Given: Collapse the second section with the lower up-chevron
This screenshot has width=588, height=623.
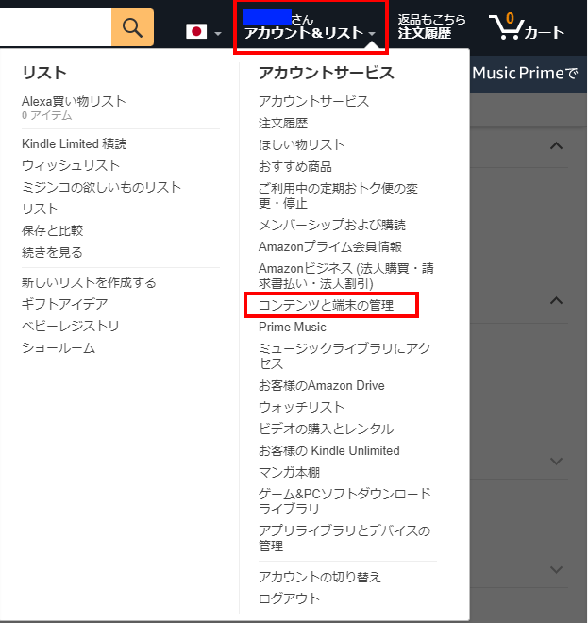Looking at the screenshot, I should pyautogui.click(x=556, y=301).
